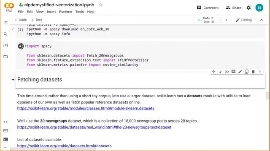The image size is (270, 151).
Task: Open the Editing mode dropdown
Action: pyautogui.click(x=244, y=20)
